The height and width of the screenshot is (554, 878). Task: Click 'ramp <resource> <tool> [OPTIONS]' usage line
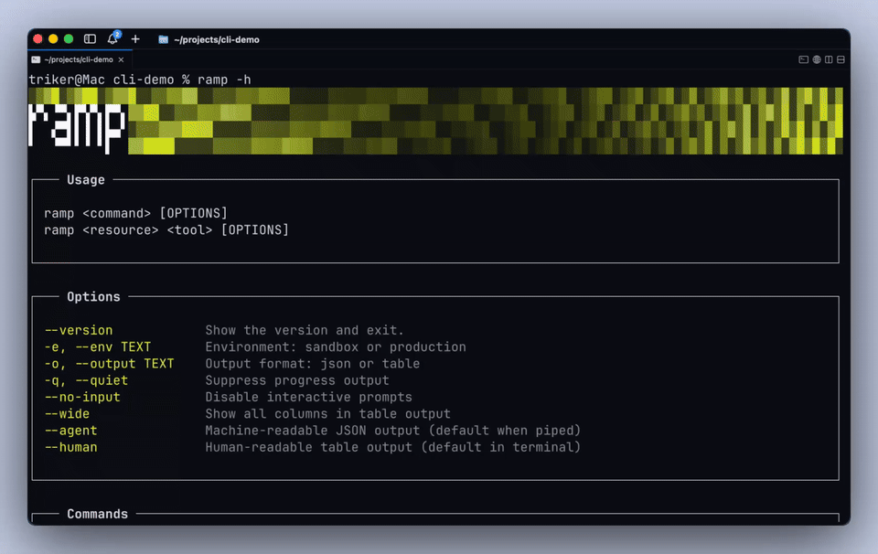pos(166,230)
